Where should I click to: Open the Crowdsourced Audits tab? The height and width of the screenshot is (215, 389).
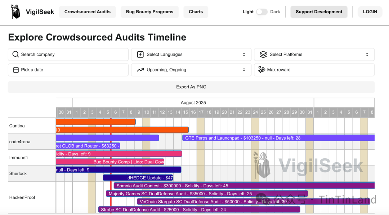pyautogui.click(x=87, y=12)
